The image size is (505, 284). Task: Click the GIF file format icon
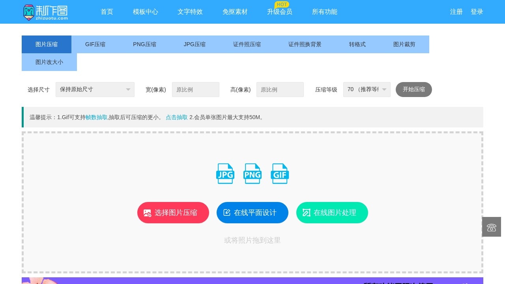click(280, 174)
